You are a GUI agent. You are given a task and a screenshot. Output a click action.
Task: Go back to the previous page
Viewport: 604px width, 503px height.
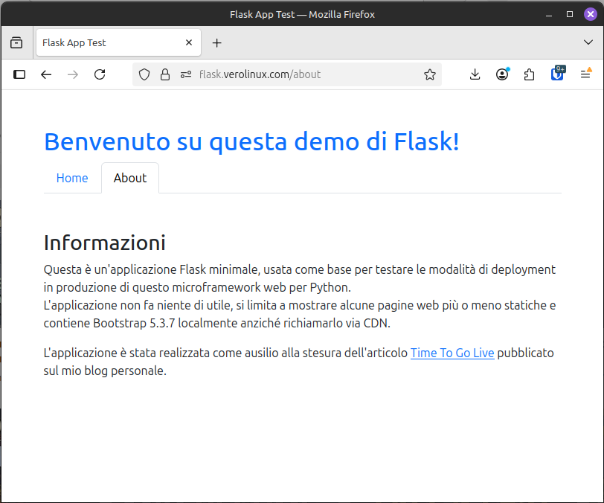[46, 74]
